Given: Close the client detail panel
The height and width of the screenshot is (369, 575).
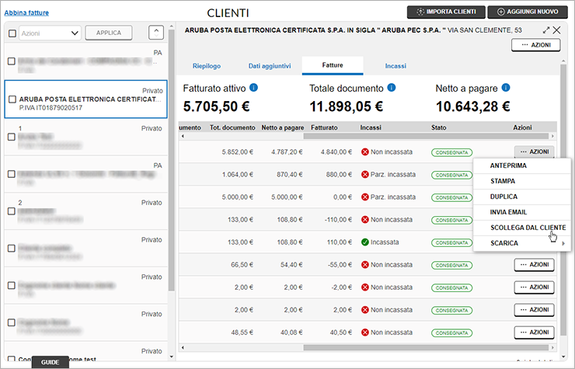Looking at the screenshot, I should (556, 30).
